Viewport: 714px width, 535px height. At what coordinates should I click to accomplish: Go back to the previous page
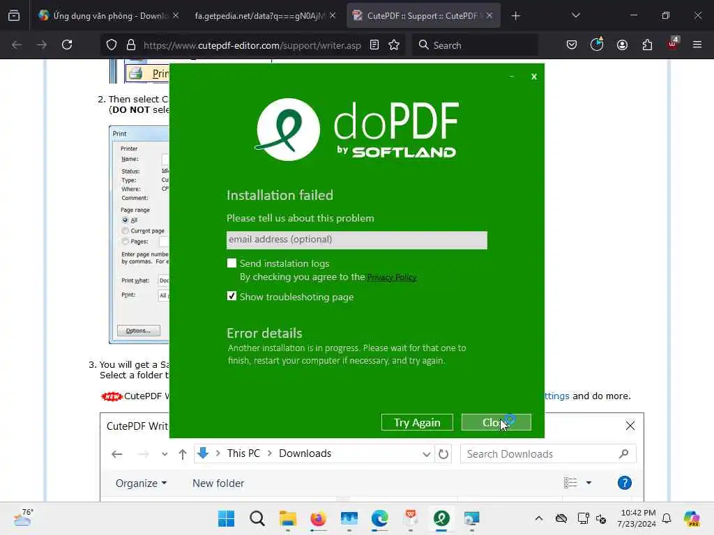coord(17,45)
